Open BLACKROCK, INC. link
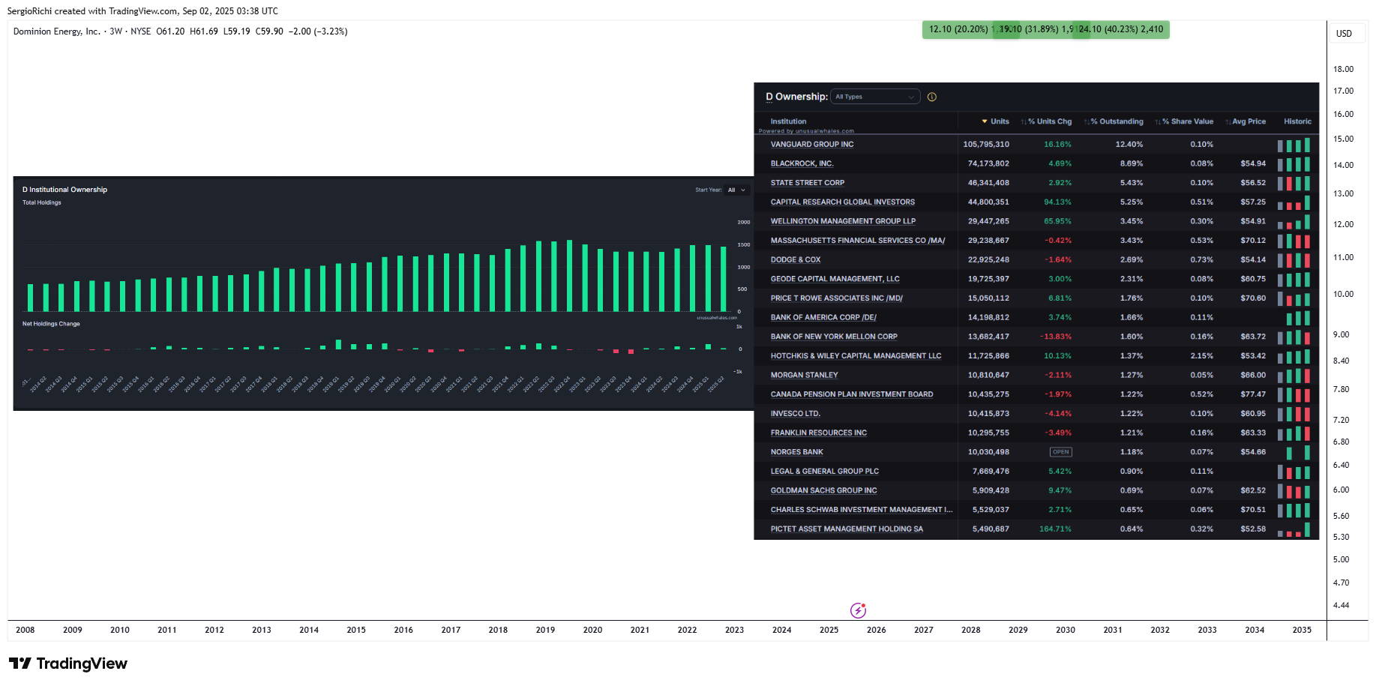 (x=802, y=163)
